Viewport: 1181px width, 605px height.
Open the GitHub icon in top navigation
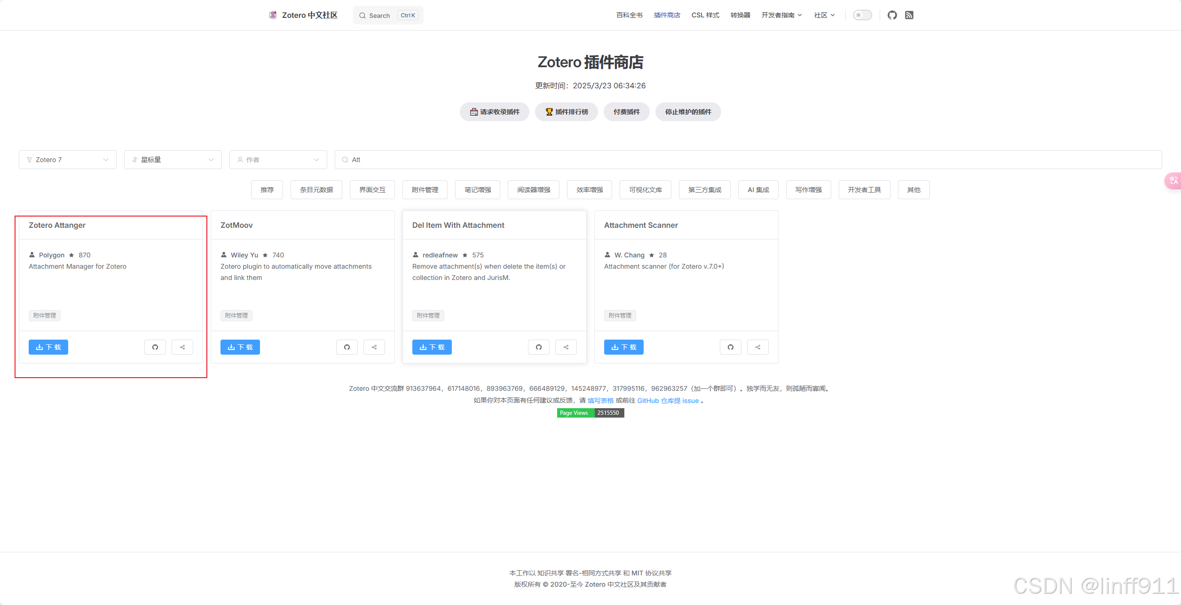(892, 15)
